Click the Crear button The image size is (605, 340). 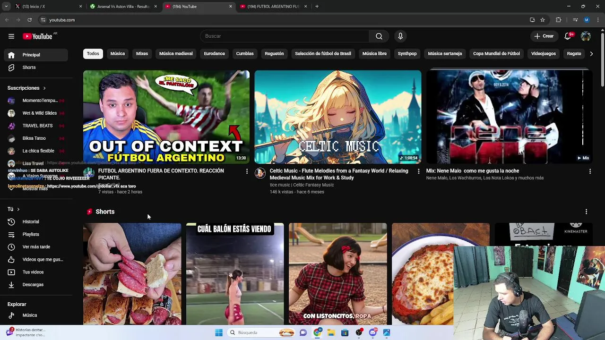544,36
